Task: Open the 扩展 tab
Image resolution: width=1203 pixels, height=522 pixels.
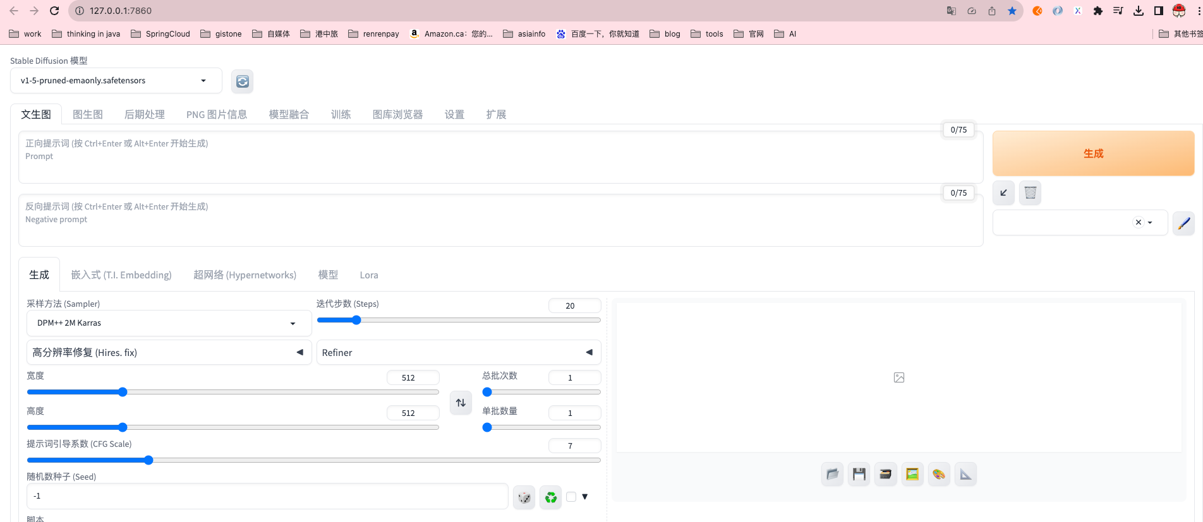Action: pos(497,114)
